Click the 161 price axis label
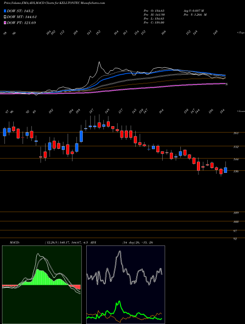Screen dimensions: 245x324 [x=236, y=133]
